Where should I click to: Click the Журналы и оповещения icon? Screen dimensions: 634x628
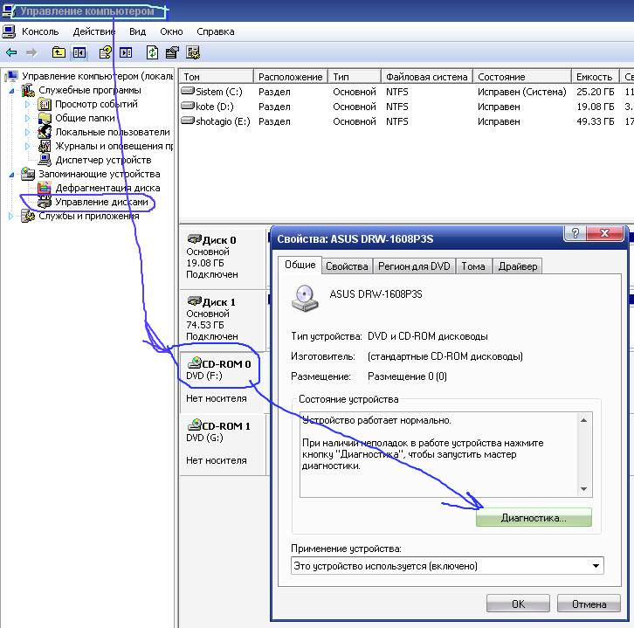(45, 146)
